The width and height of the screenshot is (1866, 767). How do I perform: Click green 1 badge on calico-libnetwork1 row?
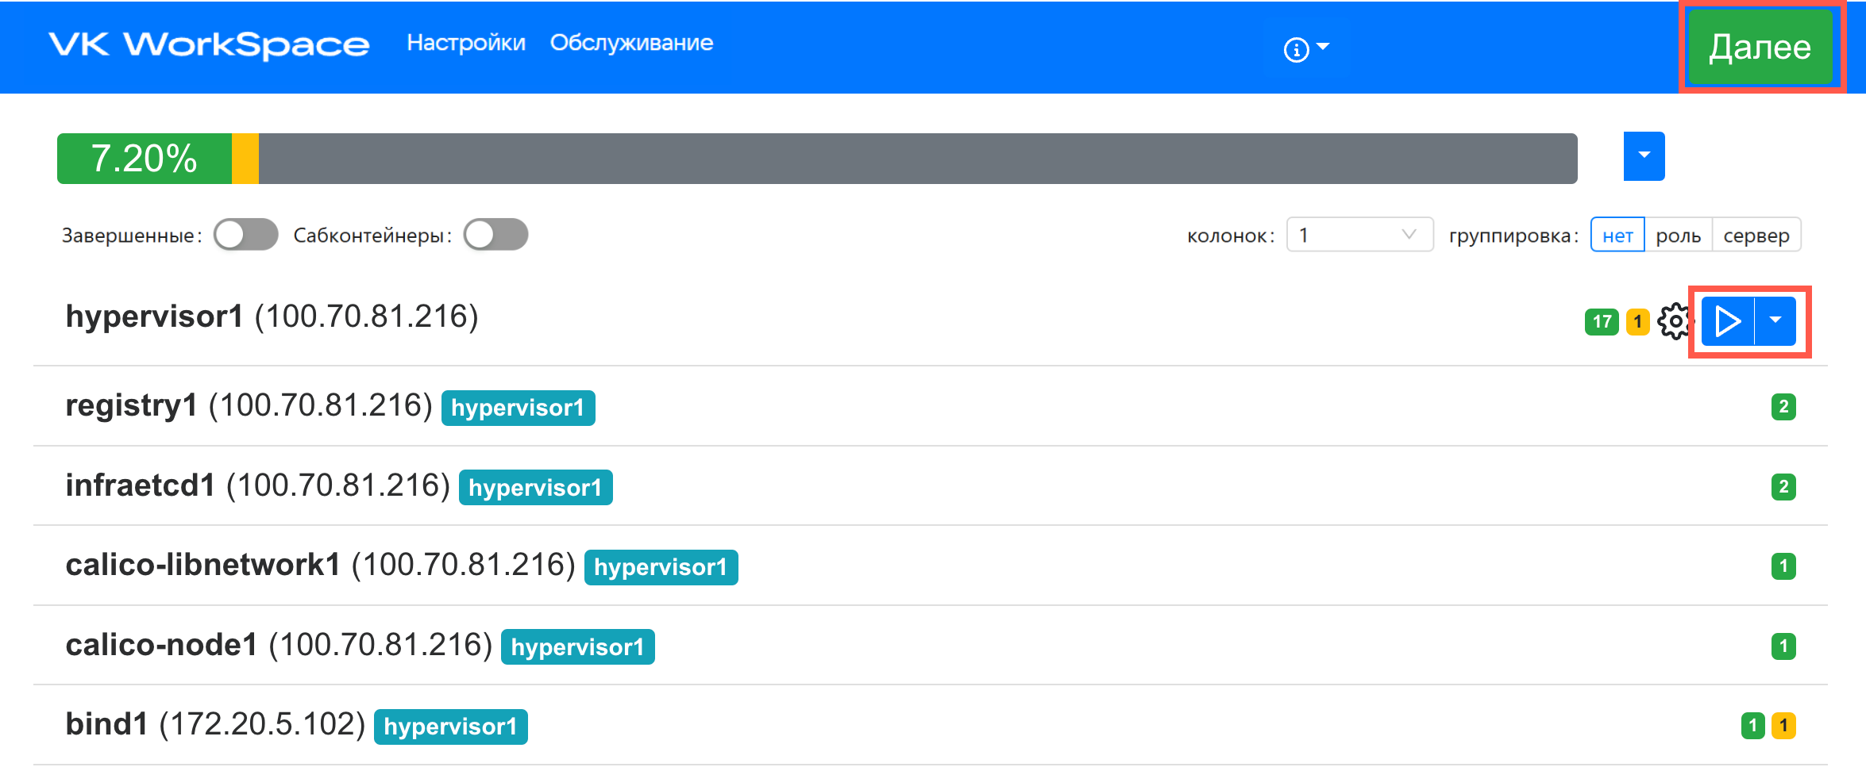pos(1783,566)
